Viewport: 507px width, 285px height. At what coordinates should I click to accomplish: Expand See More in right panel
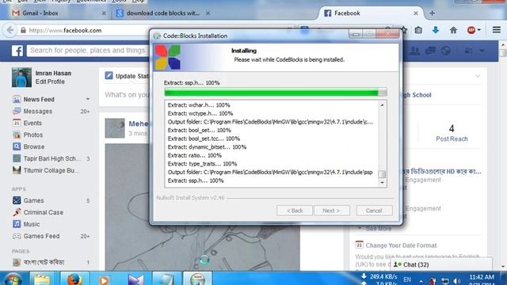(x=379, y=229)
